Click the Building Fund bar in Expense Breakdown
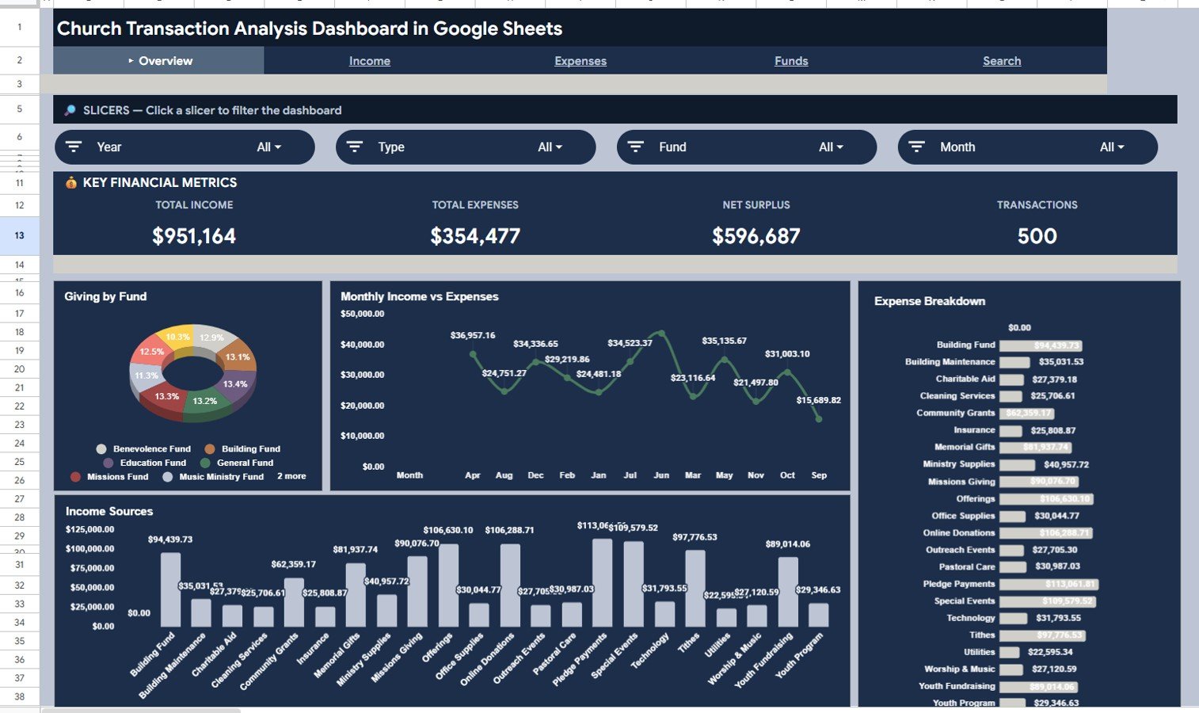 1041,345
